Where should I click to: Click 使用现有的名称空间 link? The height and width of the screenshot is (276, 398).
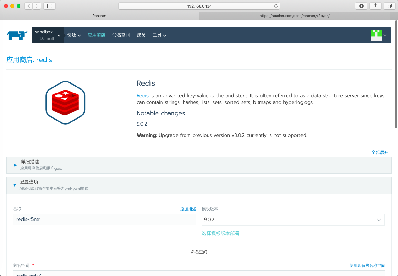tap(367, 266)
